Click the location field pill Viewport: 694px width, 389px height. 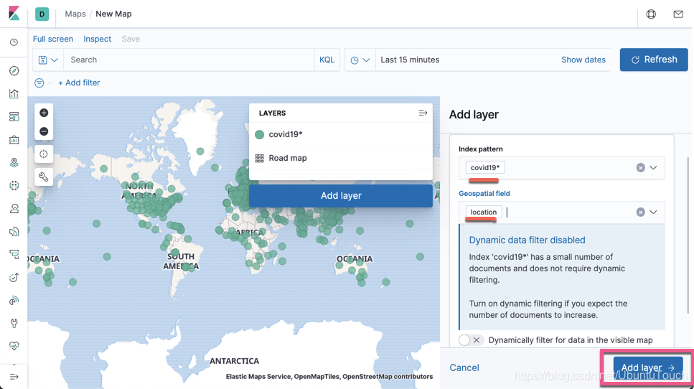(x=484, y=212)
